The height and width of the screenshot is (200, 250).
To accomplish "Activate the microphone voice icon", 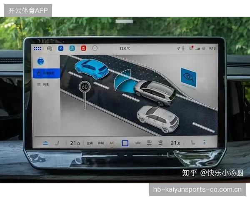I will (183, 48).
